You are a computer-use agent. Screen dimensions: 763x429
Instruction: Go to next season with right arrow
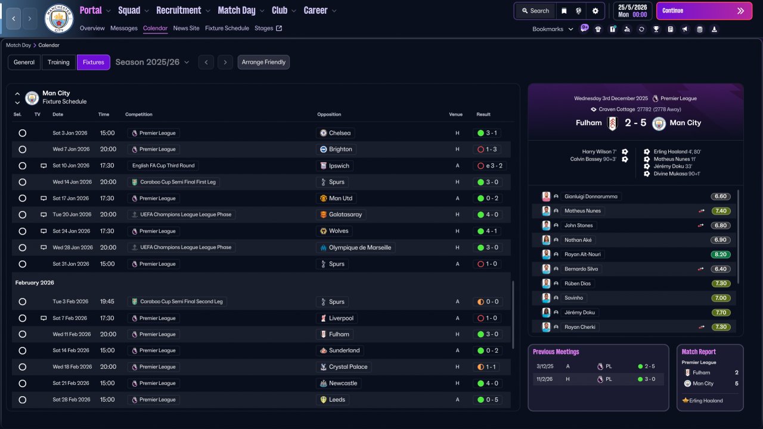tap(225, 62)
